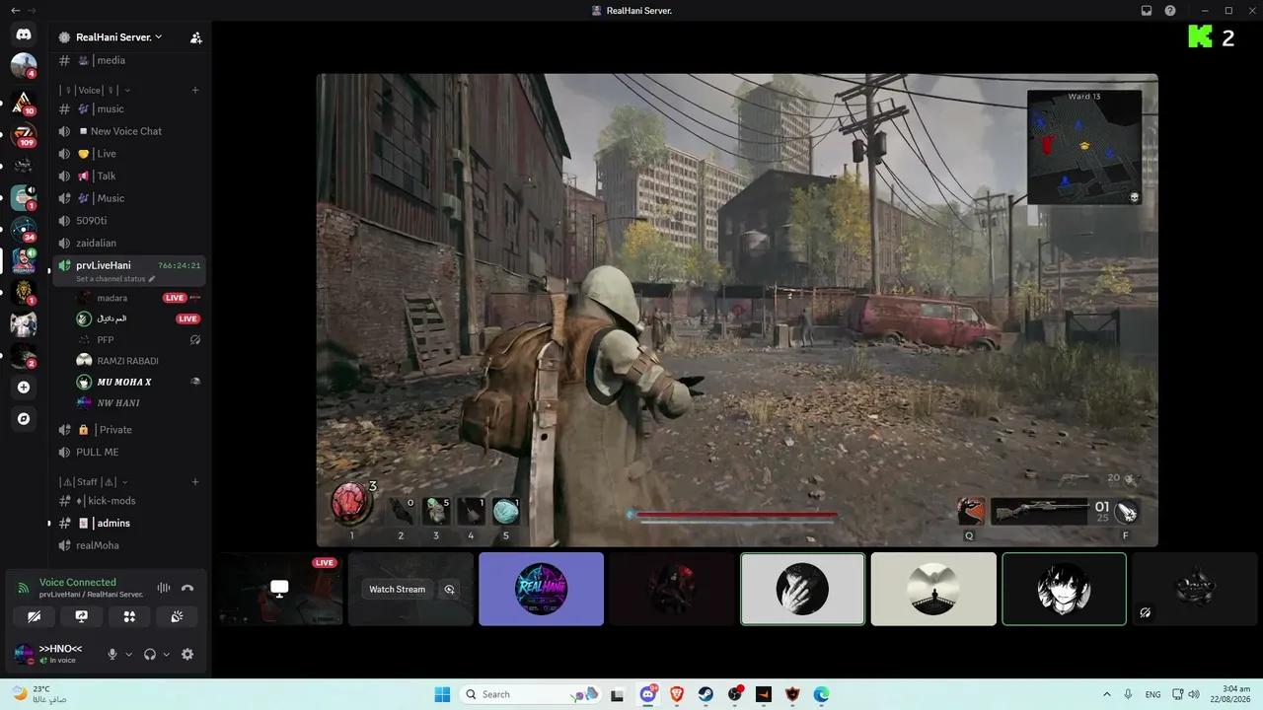This screenshot has height=710, width=1263.
Task: Show hidden system tray icons chevron
Action: 1106,694
